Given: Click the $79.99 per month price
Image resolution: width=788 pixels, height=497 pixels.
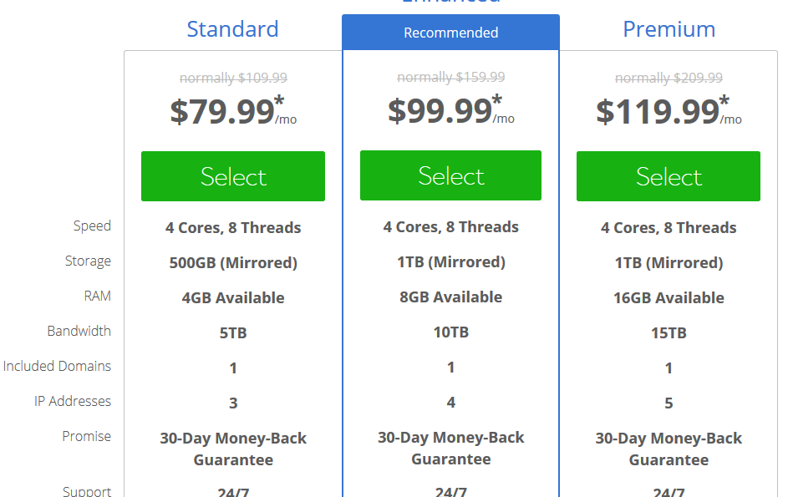Looking at the screenshot, I should point(233,111).
